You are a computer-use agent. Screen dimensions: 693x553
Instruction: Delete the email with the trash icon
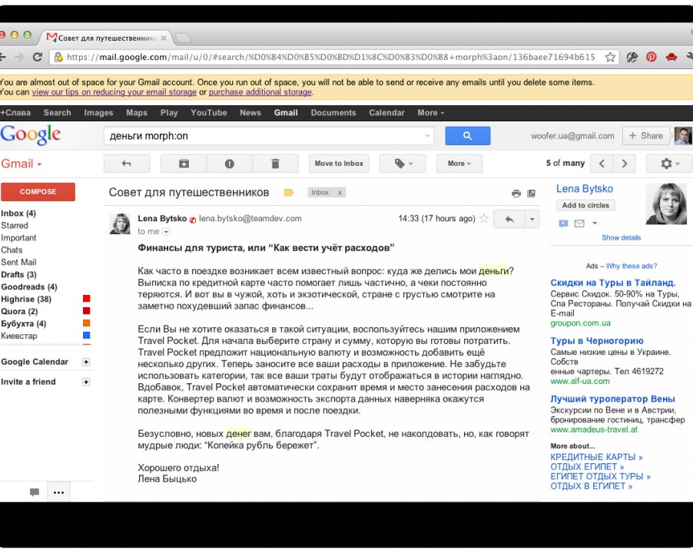pos(275,164)
